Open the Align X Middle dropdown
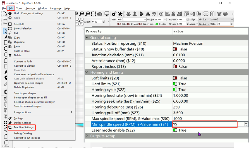The image size is (249, 150). coord(204,20)
